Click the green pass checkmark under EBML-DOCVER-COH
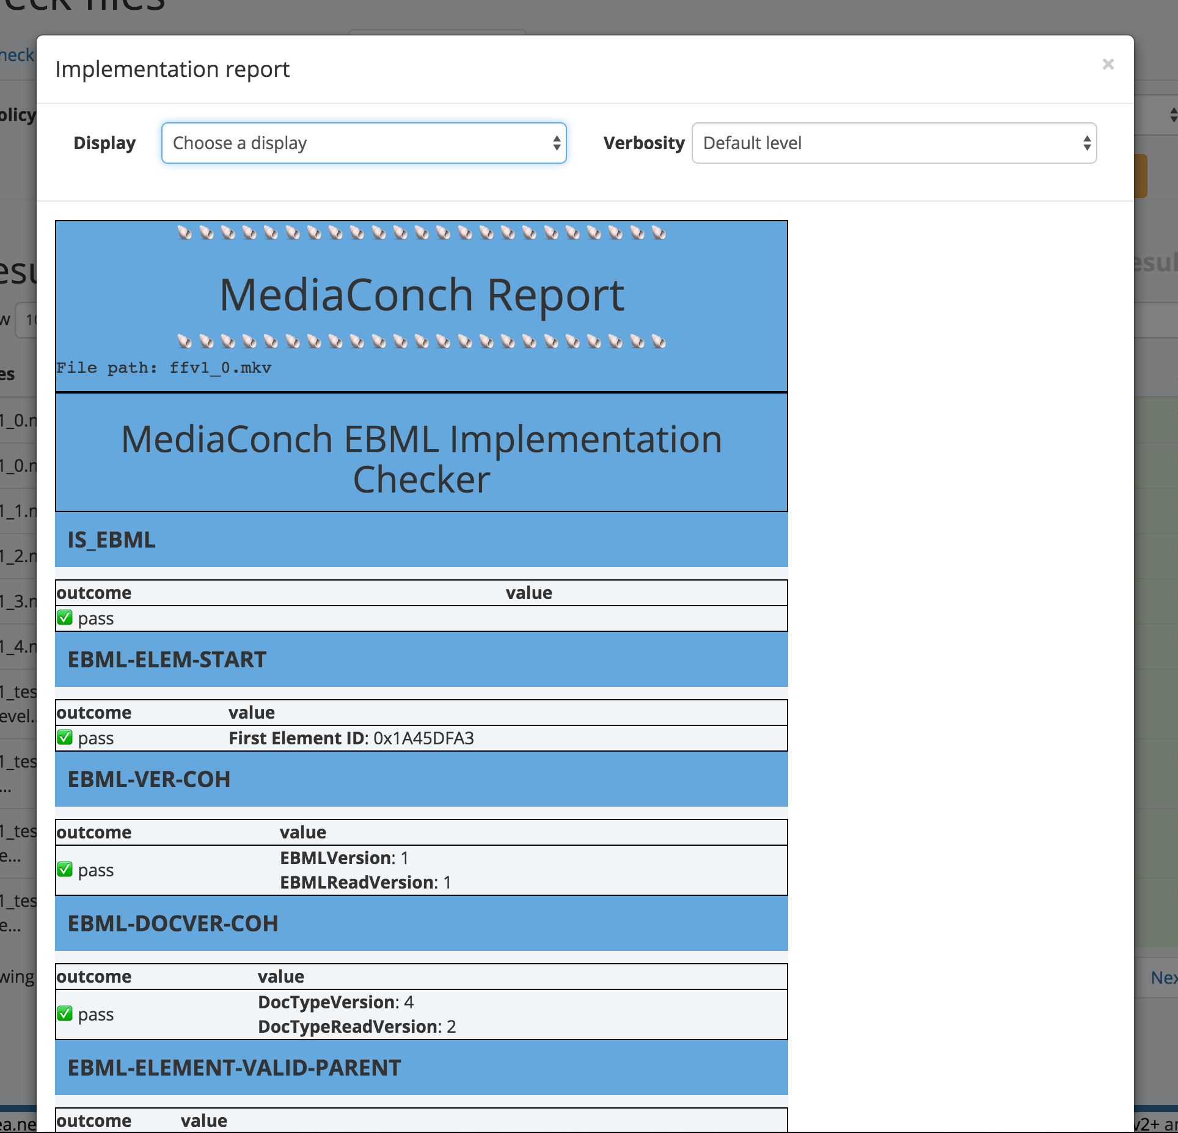1178x1133 pixels. (65, 1014)
